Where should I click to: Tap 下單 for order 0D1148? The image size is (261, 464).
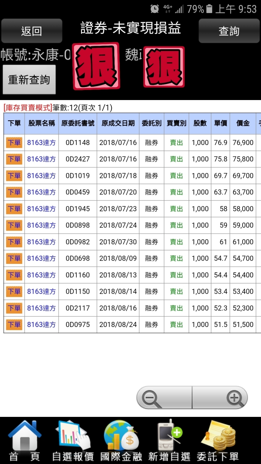click(x=14, y=142)
